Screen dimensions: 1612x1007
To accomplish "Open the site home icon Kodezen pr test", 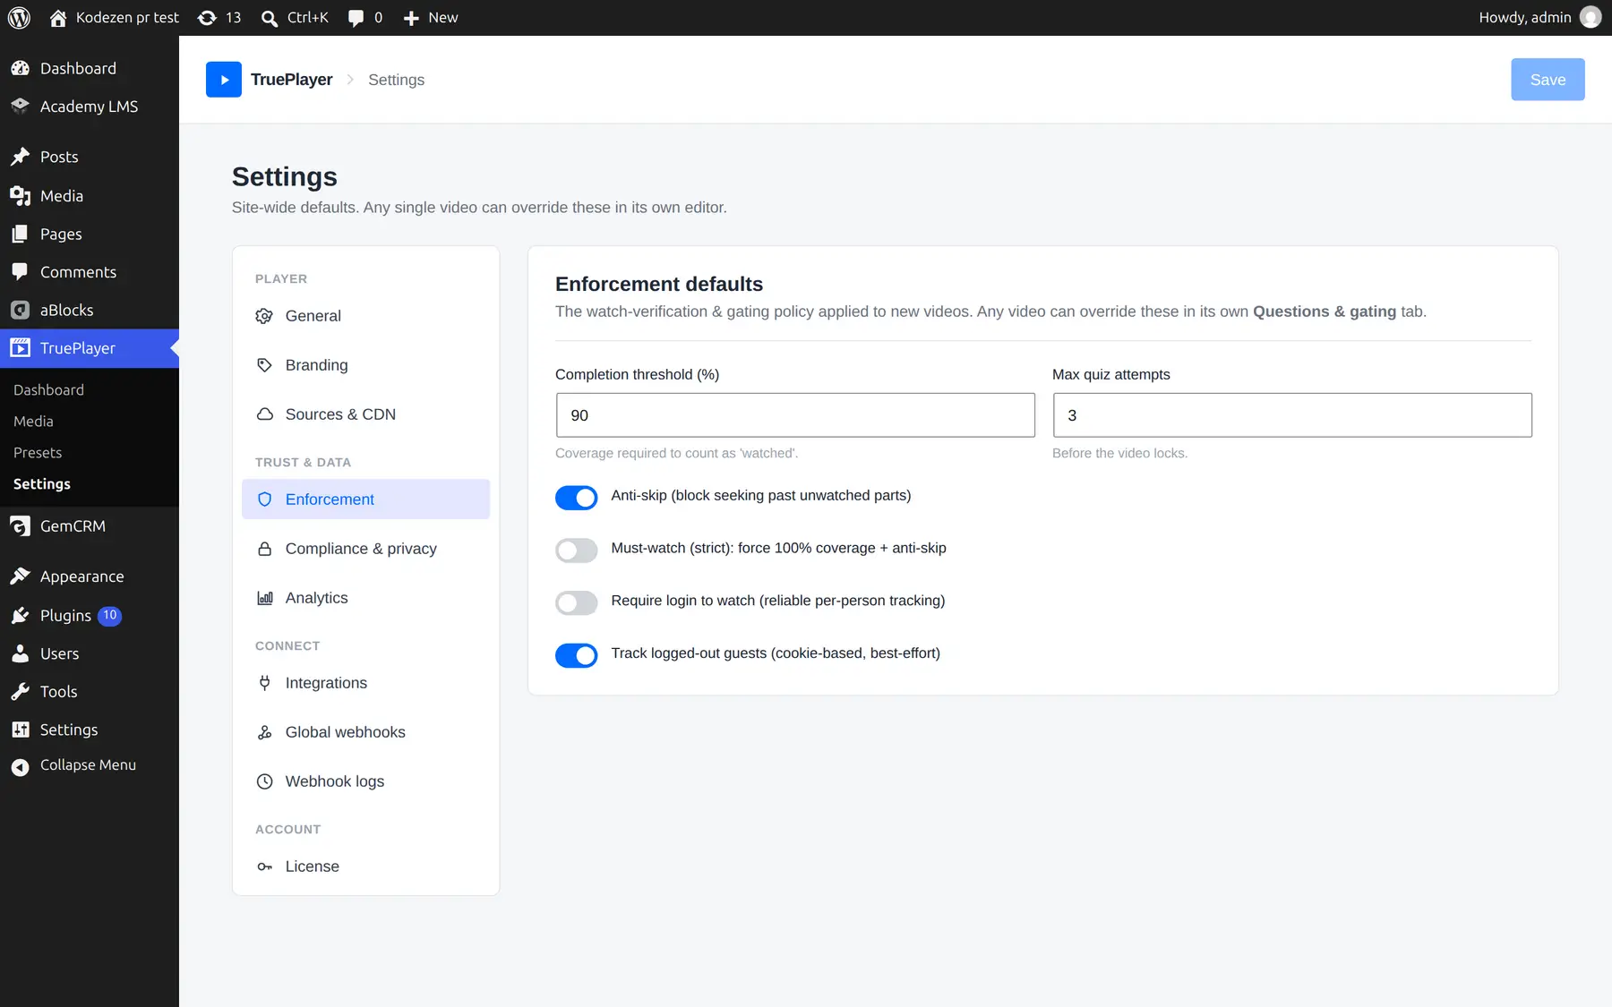I will [58, 18].
